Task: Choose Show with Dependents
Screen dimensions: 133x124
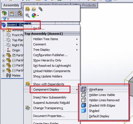Action: coord(56,84)
